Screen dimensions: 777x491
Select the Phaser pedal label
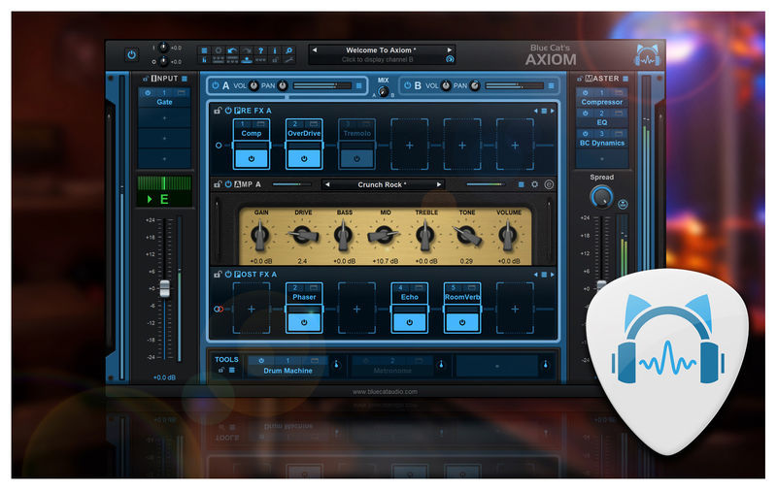[x=304, y=297]
